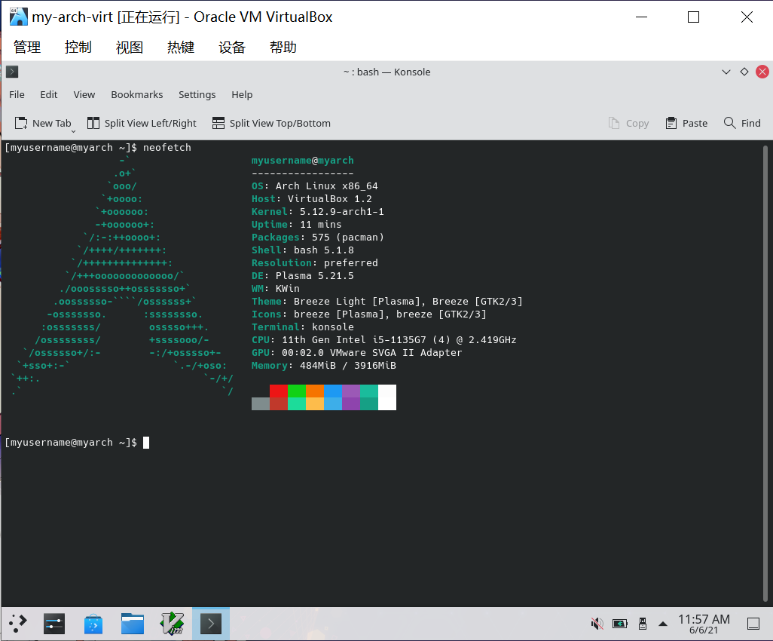Click the clock showing 11:57 AM

(704, 624)
